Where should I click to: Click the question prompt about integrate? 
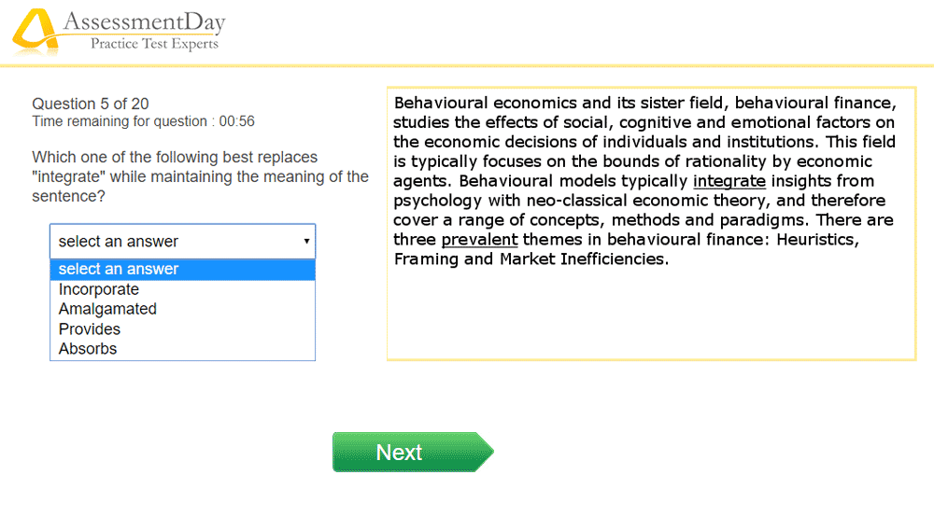coord(200,176)
